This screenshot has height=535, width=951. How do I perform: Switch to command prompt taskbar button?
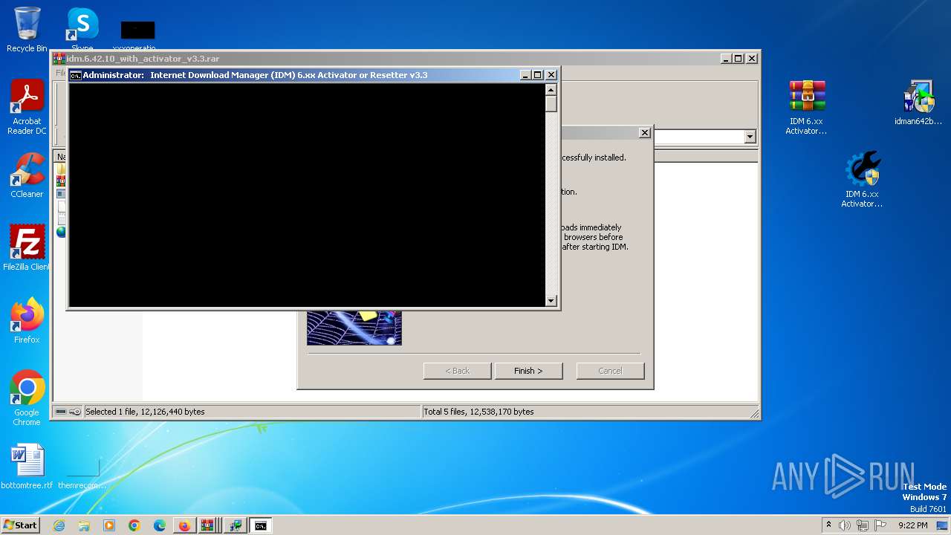click(x=261, y=525)
